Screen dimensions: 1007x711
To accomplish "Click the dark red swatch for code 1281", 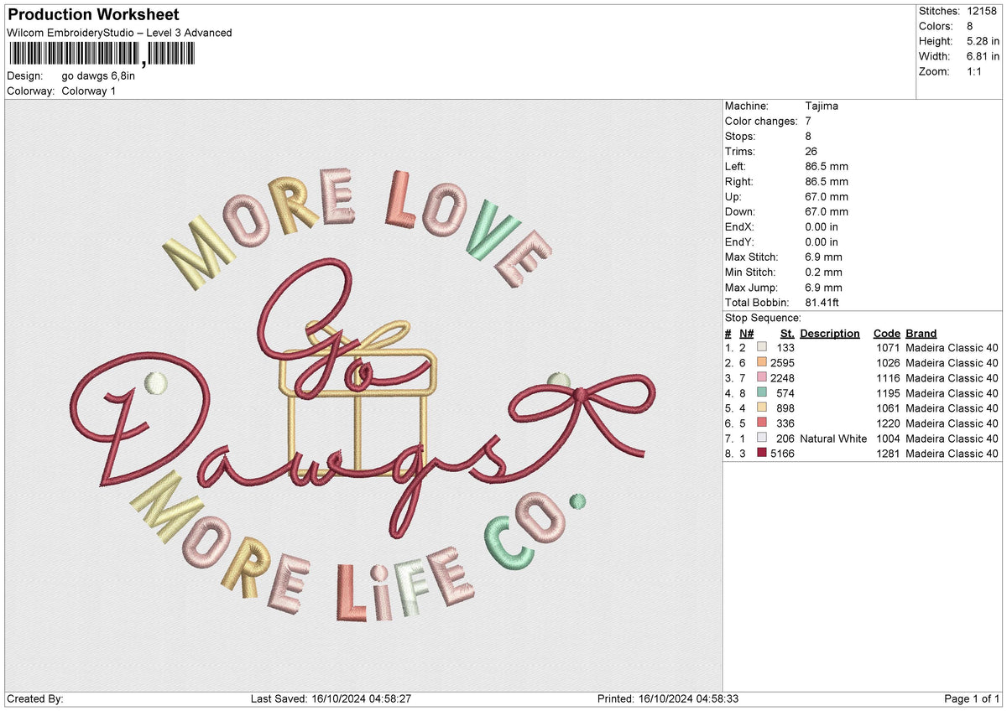I will pos(761,452).
